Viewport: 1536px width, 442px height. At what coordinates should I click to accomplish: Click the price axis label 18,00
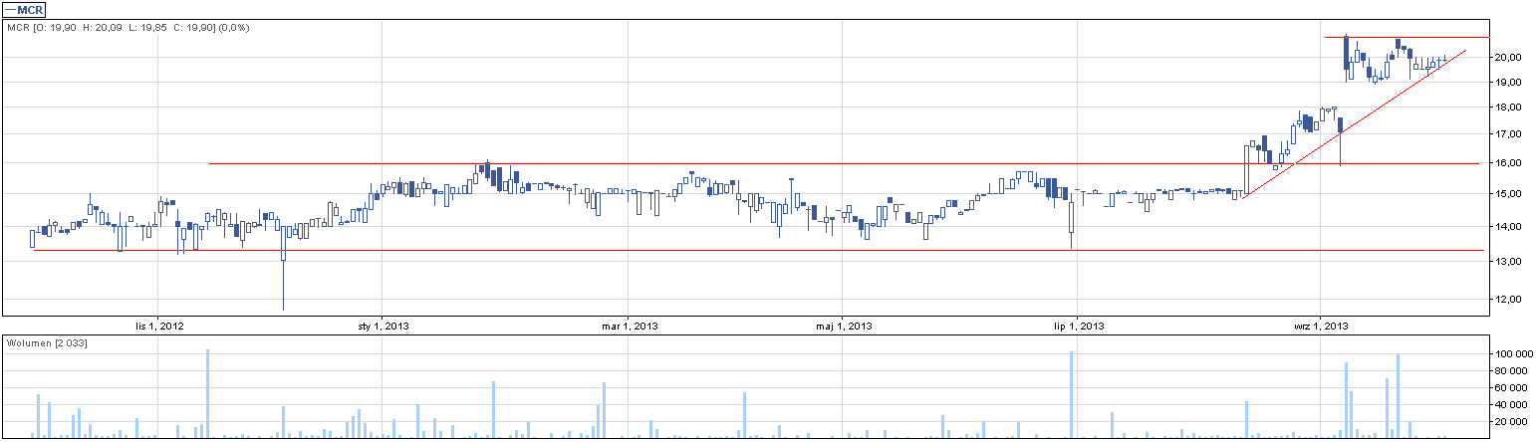[x=1509, y=107]
